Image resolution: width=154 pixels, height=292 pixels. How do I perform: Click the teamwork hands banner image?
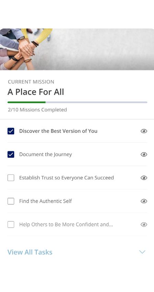click(77, 49)
